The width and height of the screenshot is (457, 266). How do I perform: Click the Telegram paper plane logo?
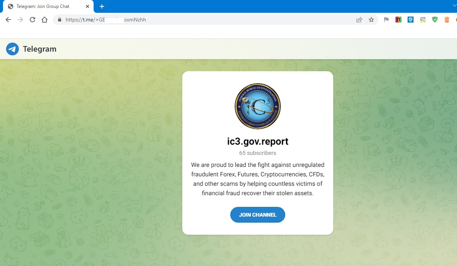[x=12, y=49]
